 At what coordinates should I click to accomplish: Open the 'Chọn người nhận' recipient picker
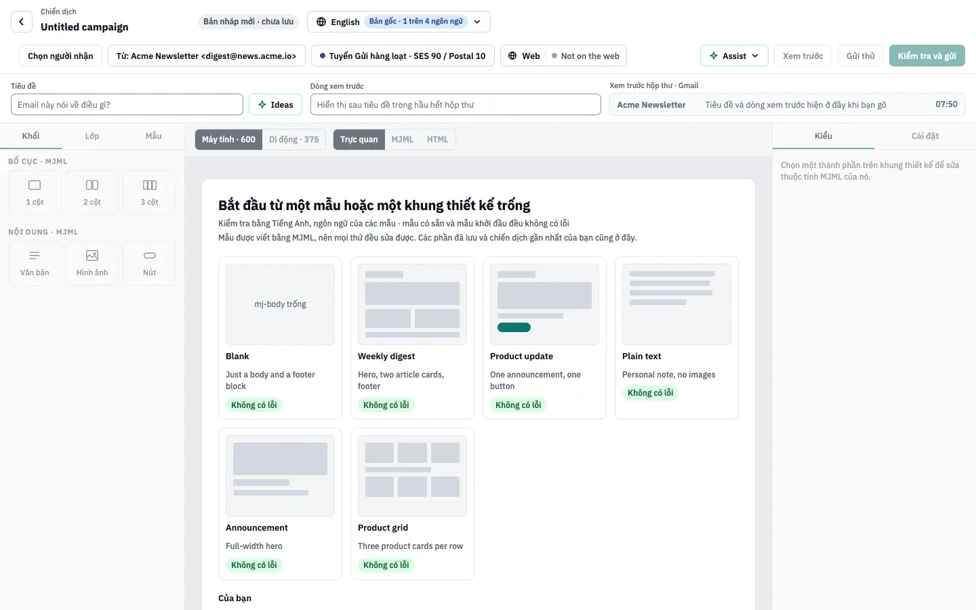point(60,56)
